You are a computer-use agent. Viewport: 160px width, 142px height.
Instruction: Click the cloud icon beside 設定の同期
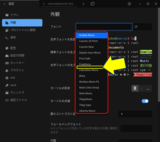[x=7, y=56]
